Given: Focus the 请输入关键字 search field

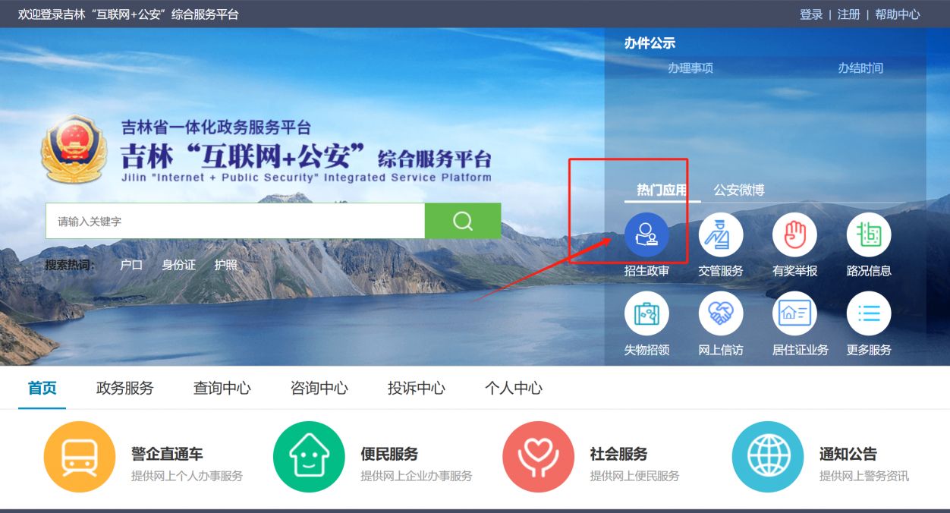Looking at the screenshot, I should click(235, 221).
